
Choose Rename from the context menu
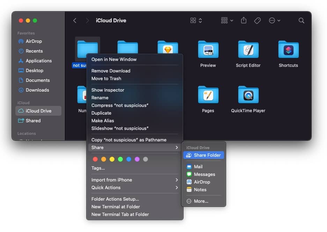click(x=135, y=98)
